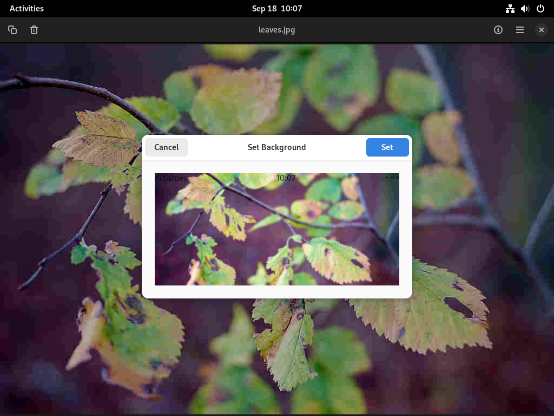Open the volume speaker indicator

tap(525, 9)
